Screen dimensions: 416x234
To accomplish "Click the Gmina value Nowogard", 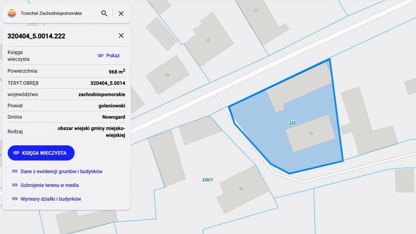I will coord(114,117).
